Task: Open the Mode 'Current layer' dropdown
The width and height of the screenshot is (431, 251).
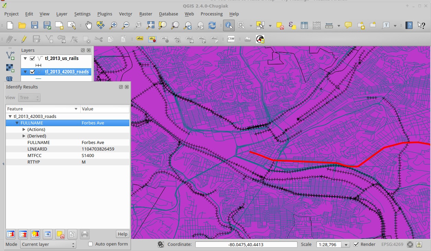Action: (x=48, y=244)
